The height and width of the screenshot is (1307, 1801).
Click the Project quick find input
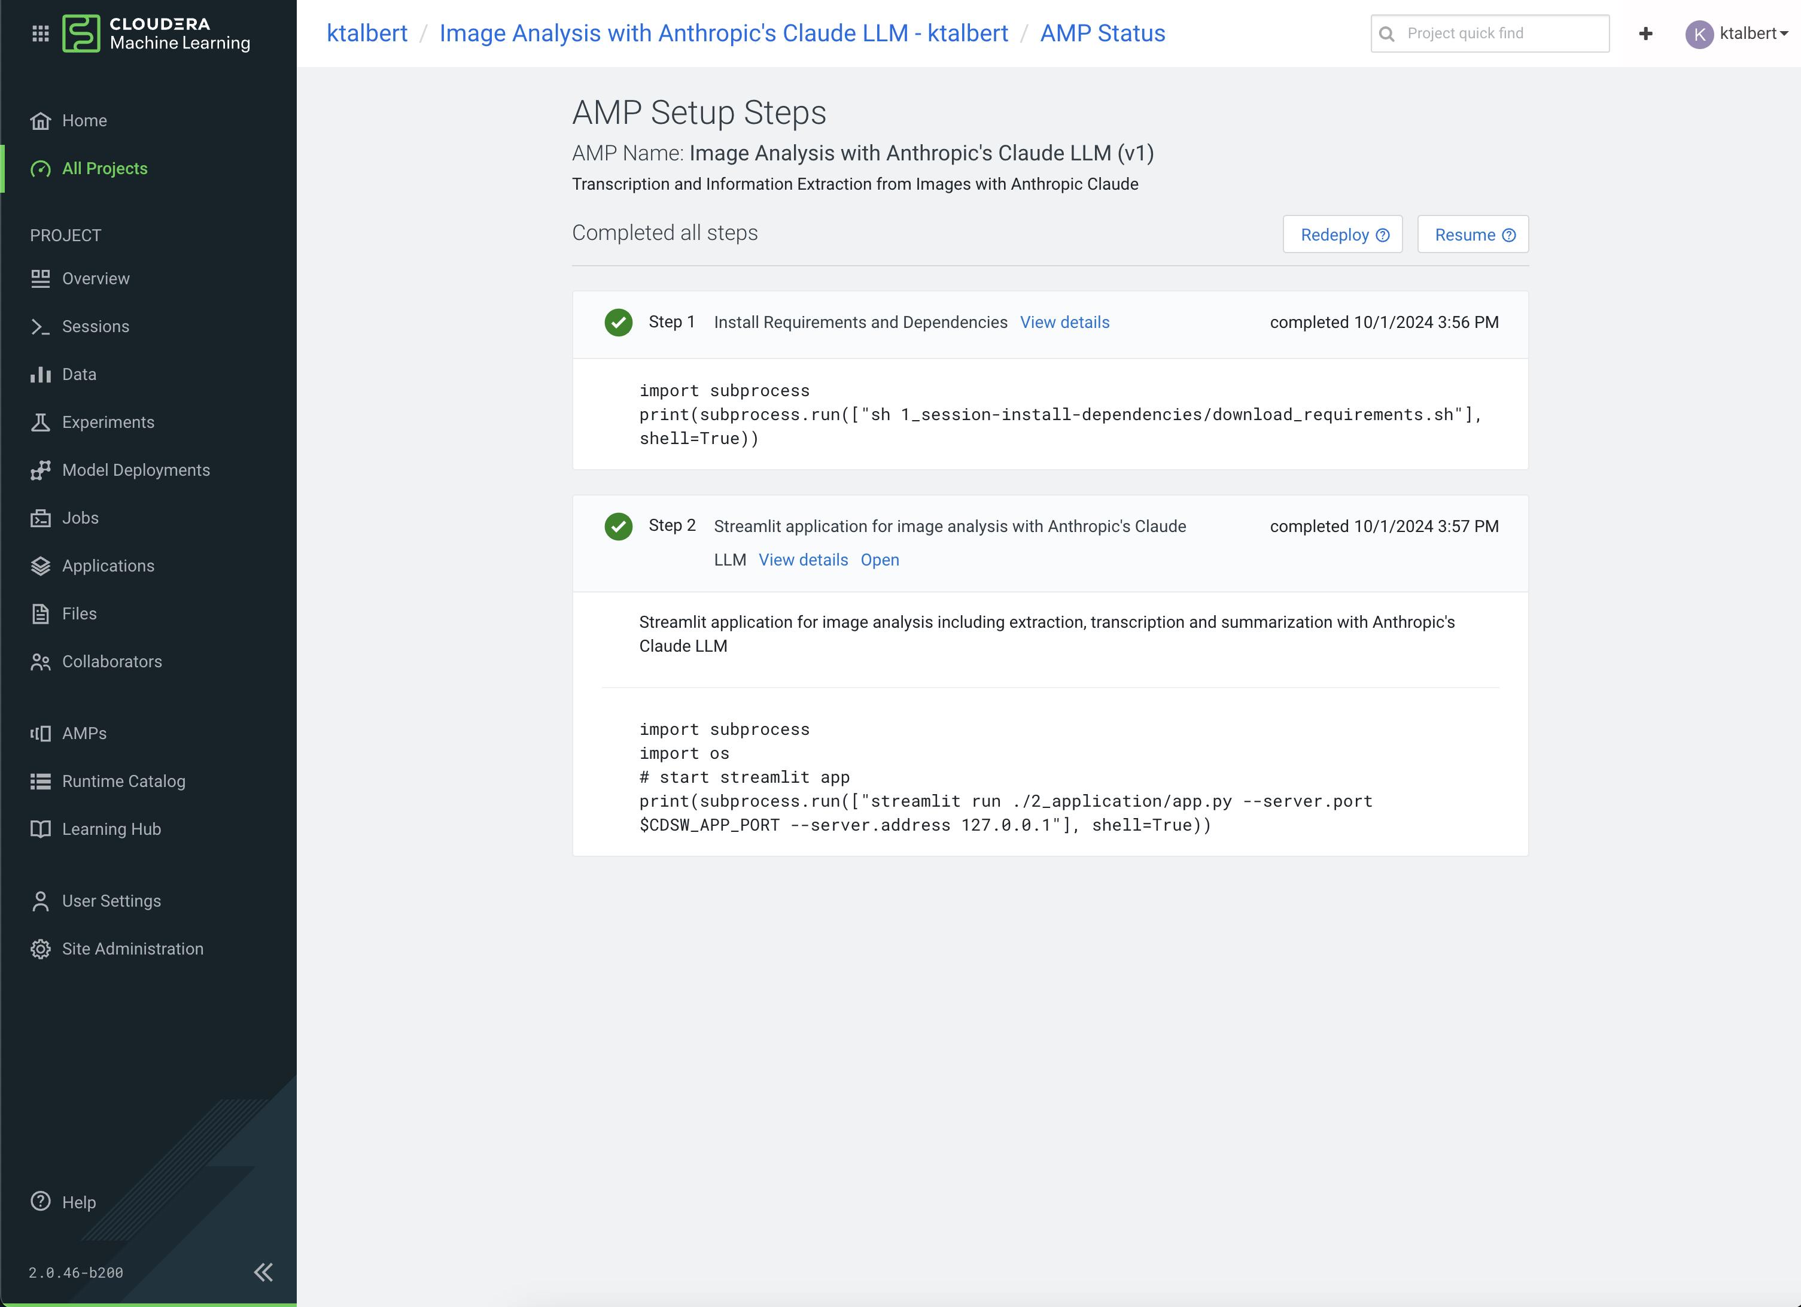click(1488, 34)
